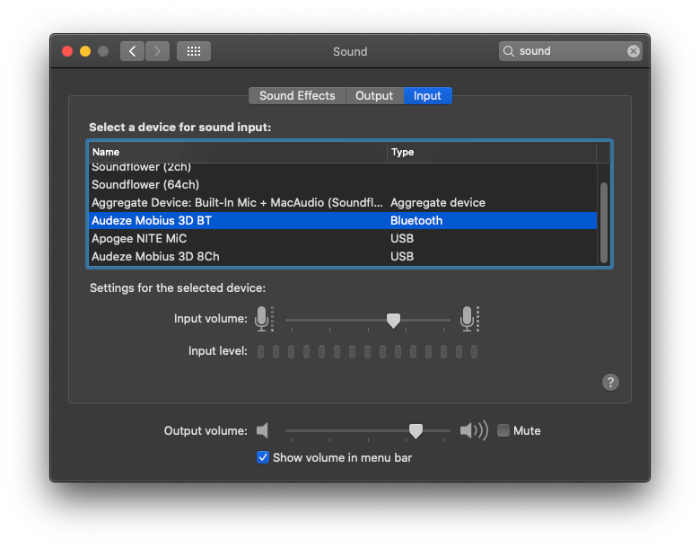Select the partially visible Soundflower (2ch) row
The image size is (700, 548).
[x=343, y=169]
